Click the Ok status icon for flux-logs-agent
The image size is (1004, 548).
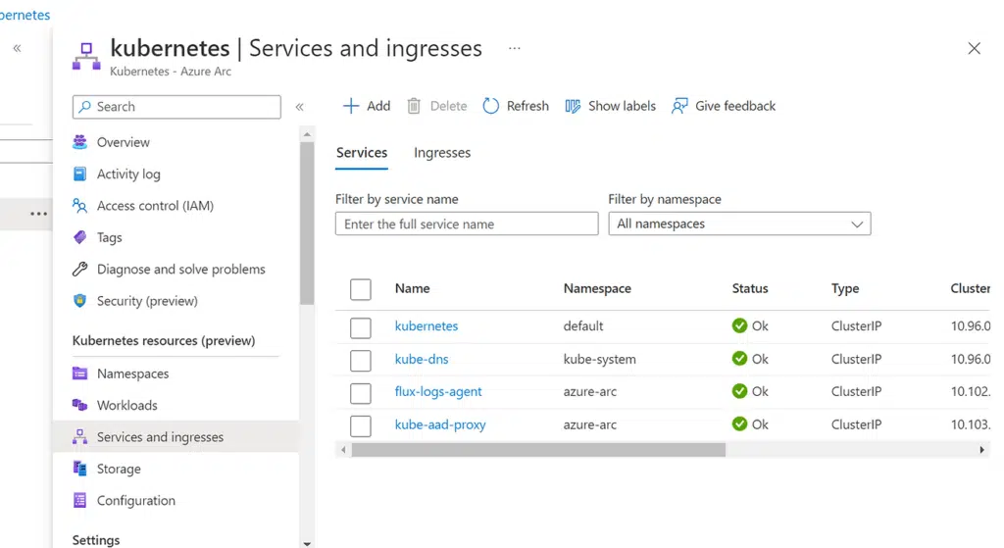[739, 390]
